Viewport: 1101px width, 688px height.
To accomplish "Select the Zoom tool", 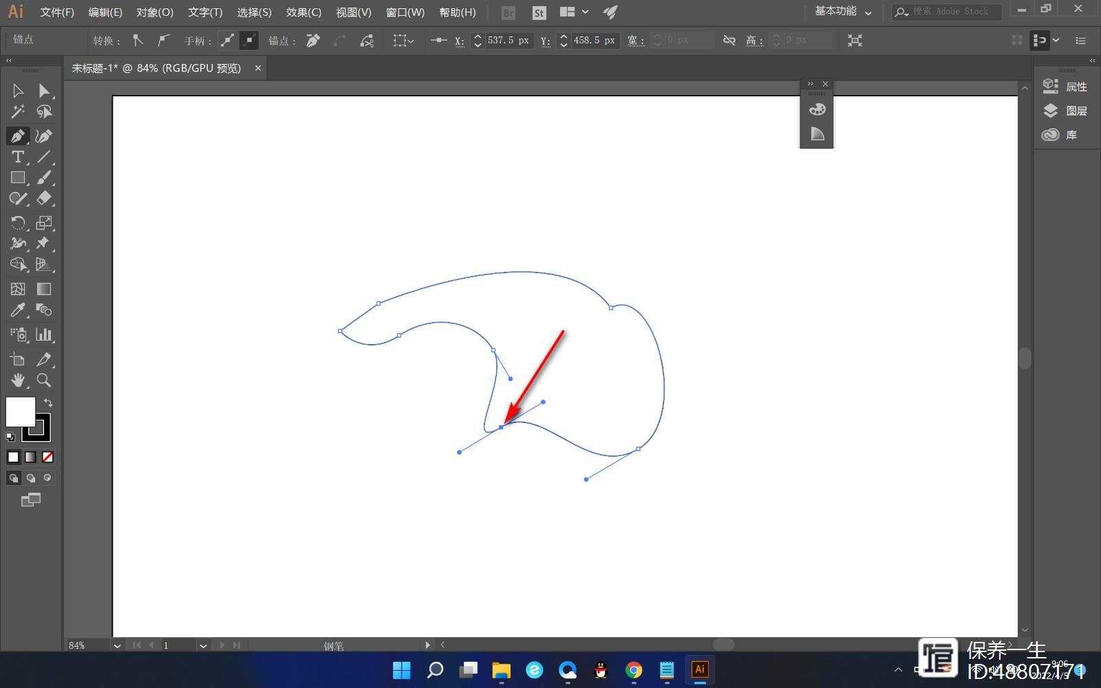I will [44, 380].
